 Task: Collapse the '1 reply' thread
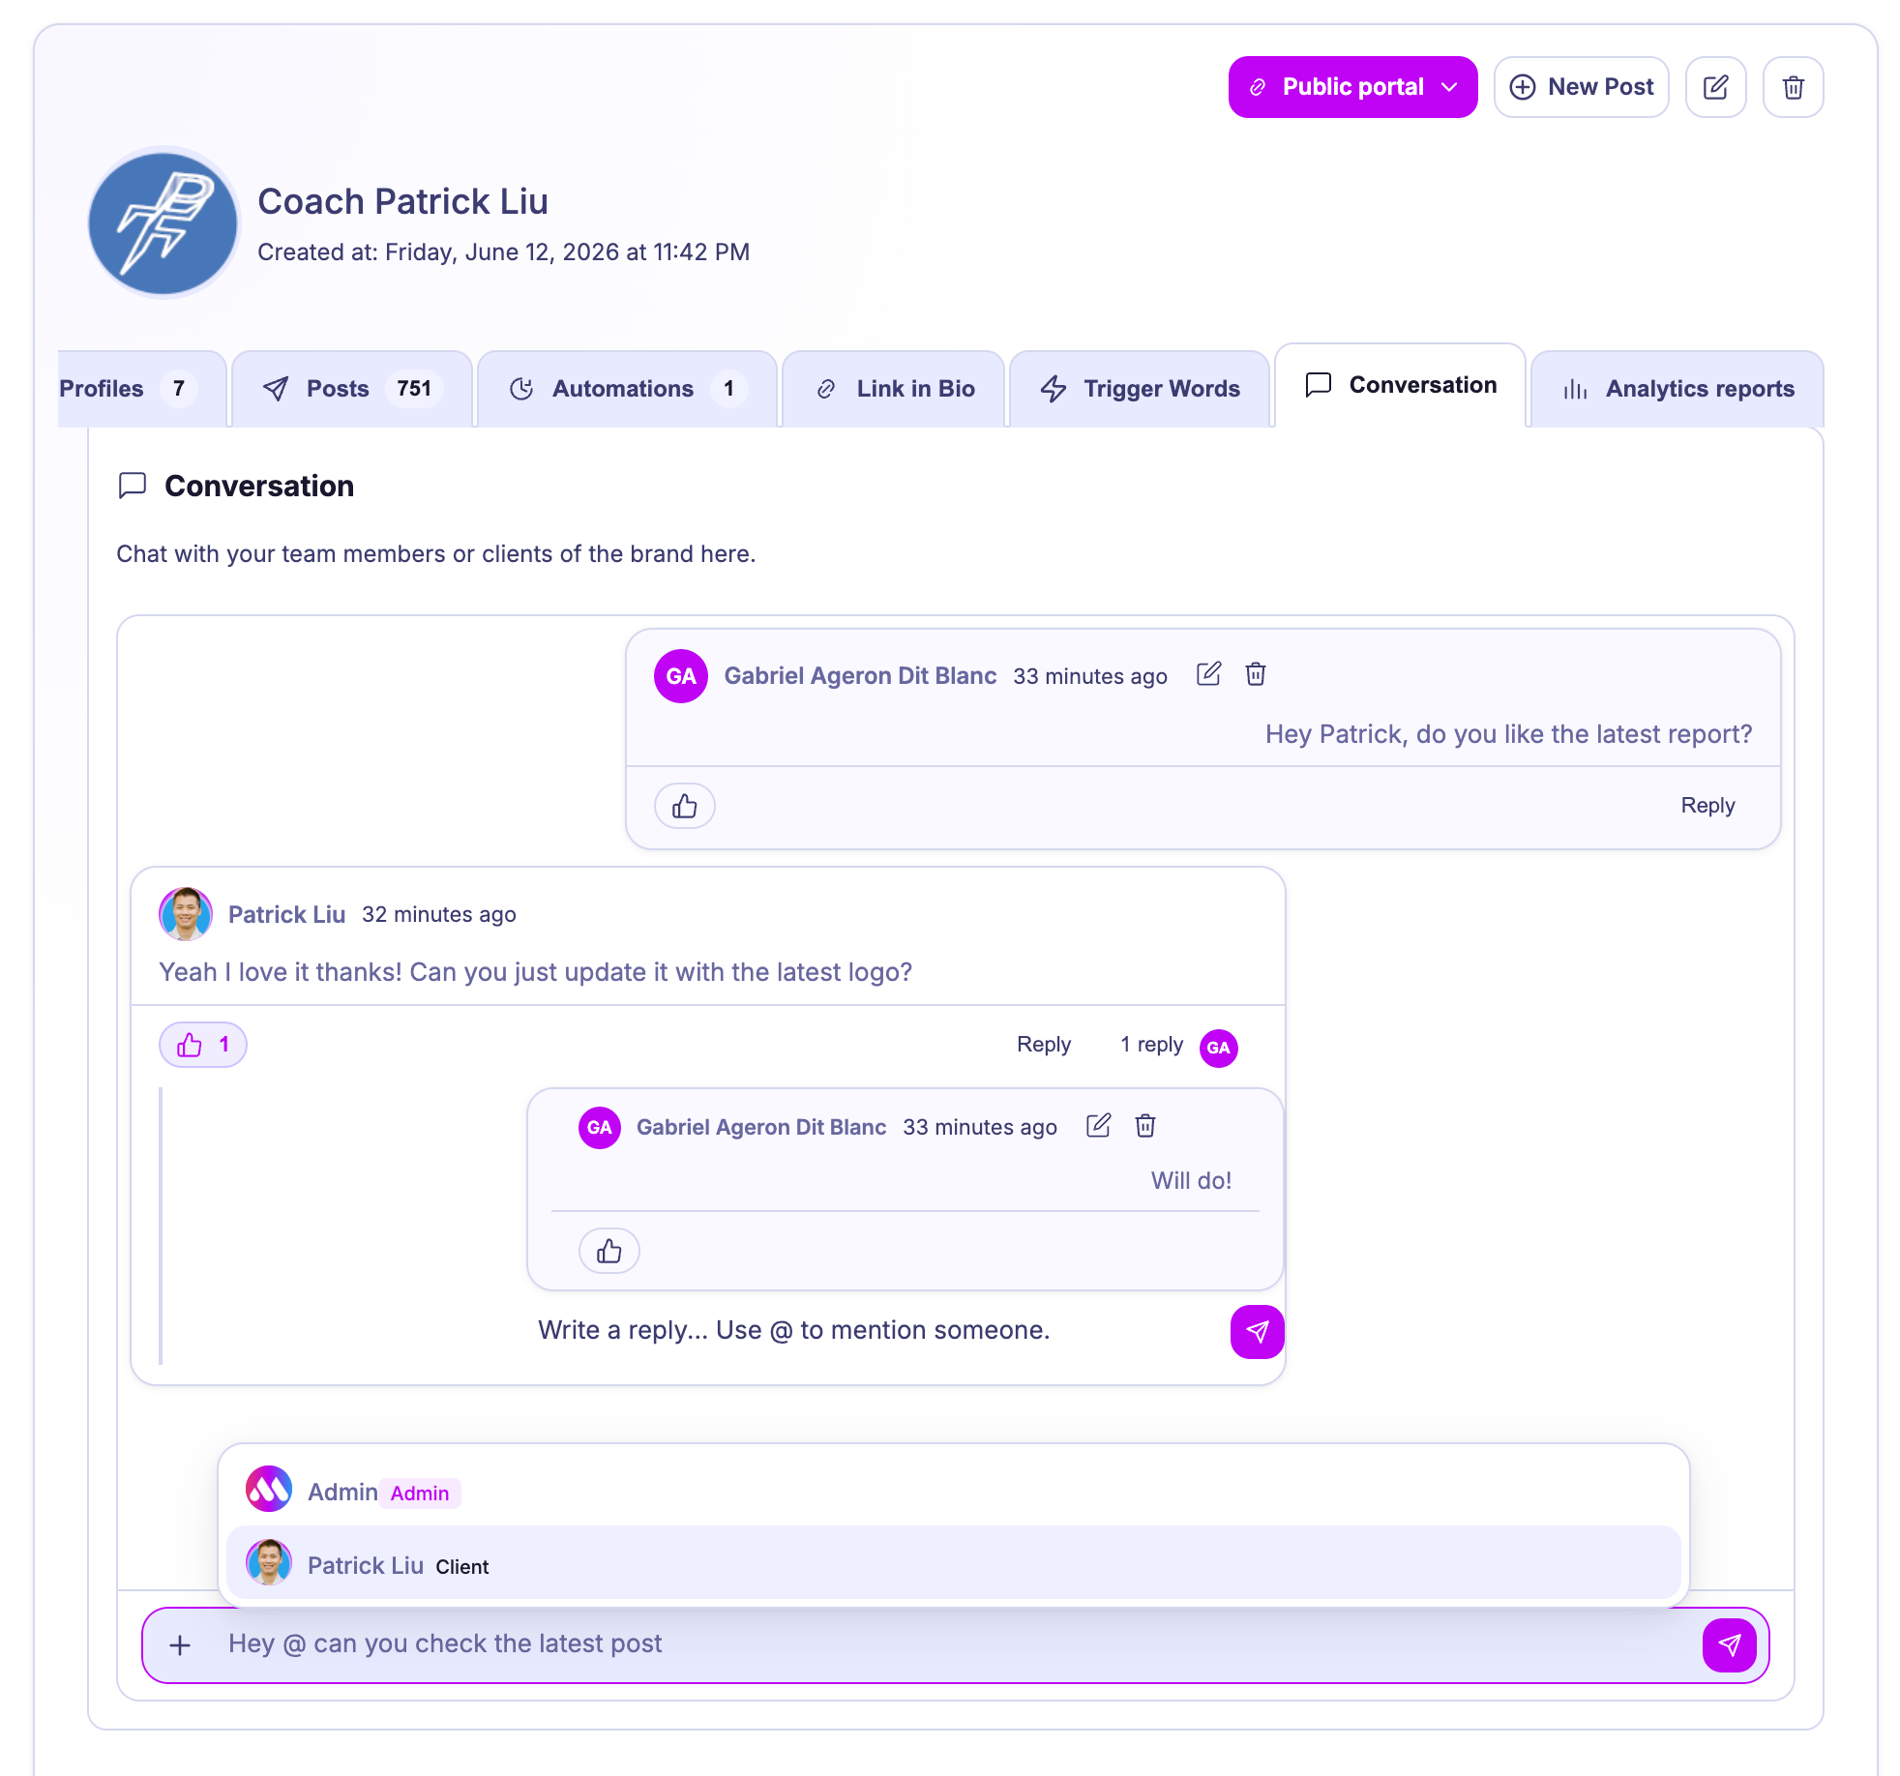[x=1151, y=1045]
